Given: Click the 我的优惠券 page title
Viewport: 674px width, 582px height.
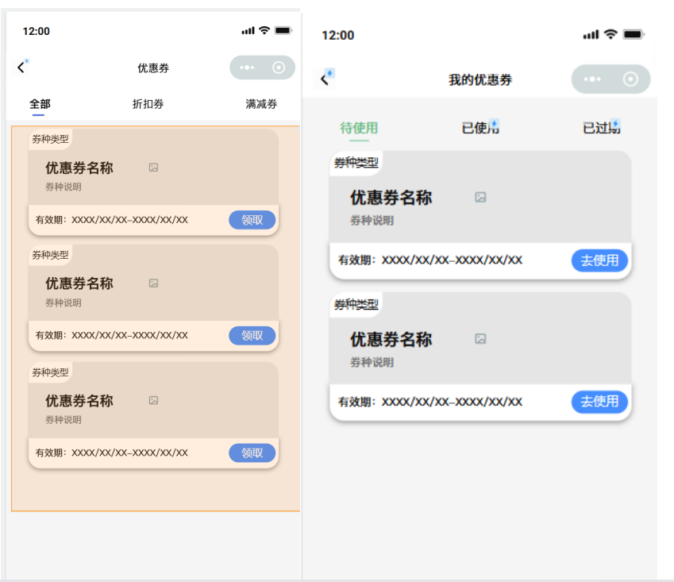Looking at the screenshot, I should pyautogui.click(x=480, y=80).
